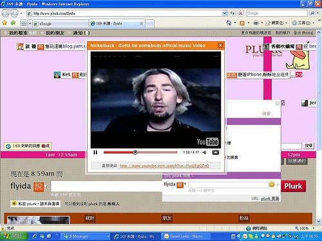This screenshot has width=322, height=241.
Task: Close the Nickelback video popup
Action: (220, 46)
